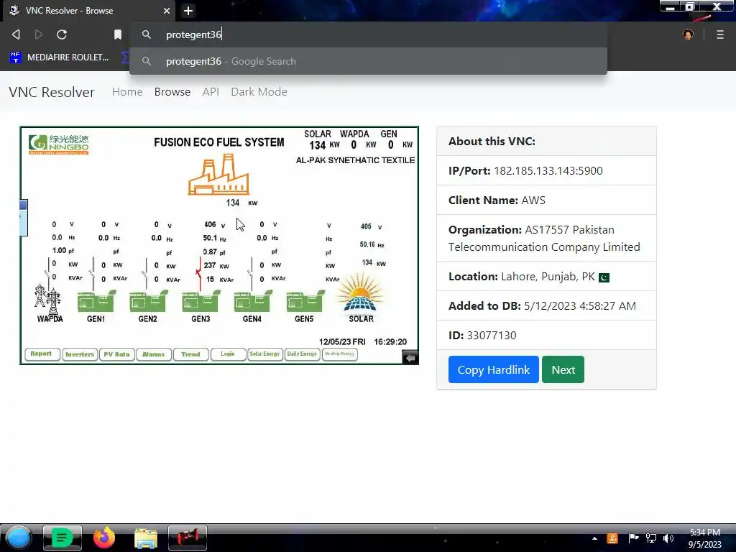Screen dimensions: 736x552
Task: Click the GEN5 generator icon
Action: click(x=305, y=301)
